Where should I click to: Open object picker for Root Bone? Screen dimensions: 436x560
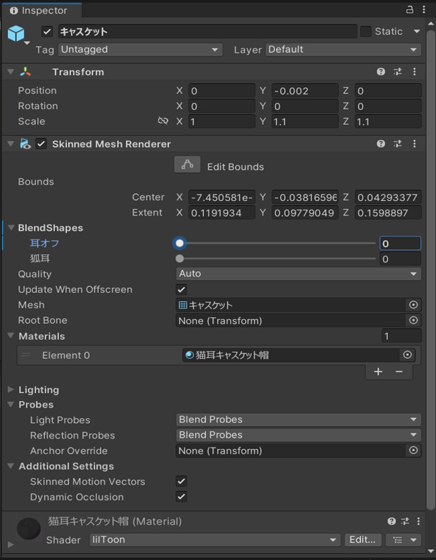[x=414, y=320]
